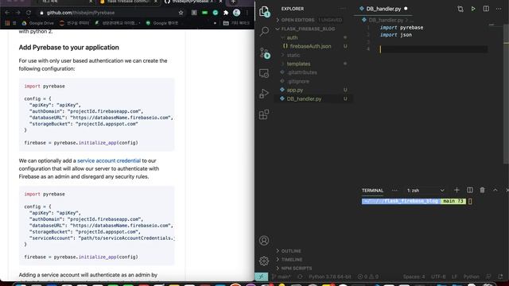Open Chrome profile avatar
Image resolution: width=509 pixels, height=286 pixels.
point(236,13)
